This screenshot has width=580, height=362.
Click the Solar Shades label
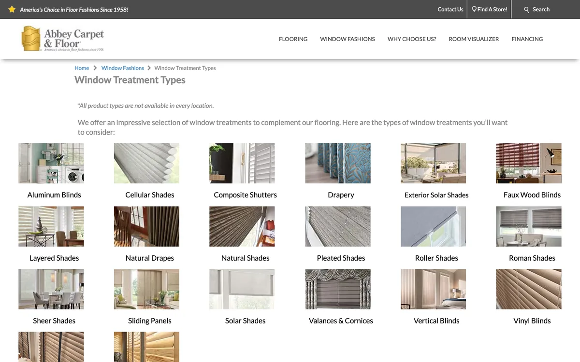[x=246, y=321]
